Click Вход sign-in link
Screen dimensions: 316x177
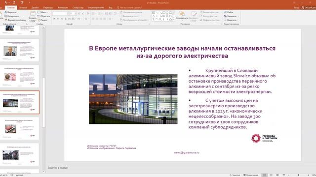pyautogui.click(x=296, y=8)
